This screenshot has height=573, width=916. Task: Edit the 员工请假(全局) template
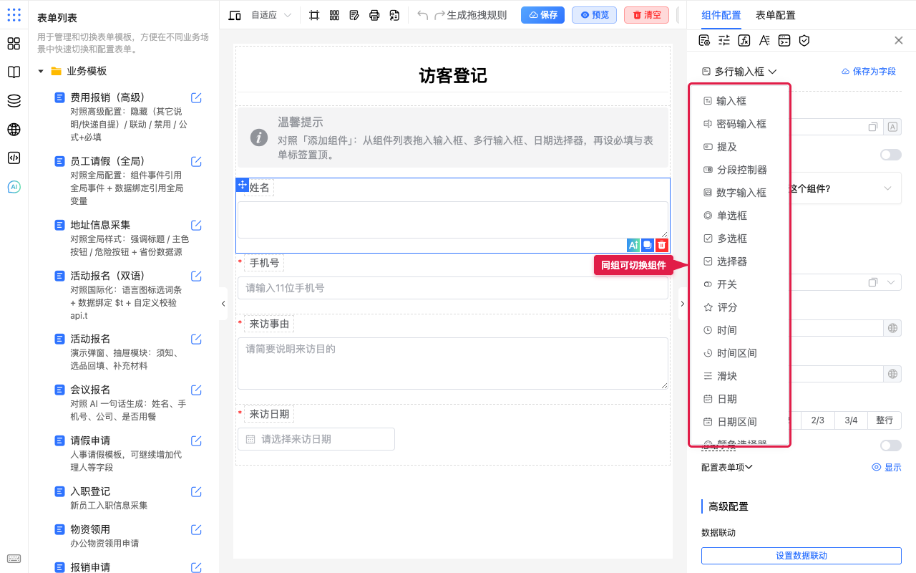click(196, 161)
